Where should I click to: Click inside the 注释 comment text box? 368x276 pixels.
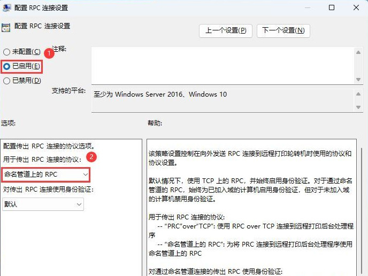223,66
